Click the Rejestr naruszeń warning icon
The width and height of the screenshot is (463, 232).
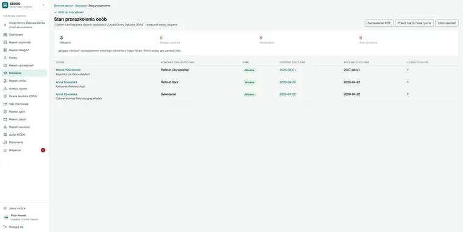[5, 127]
